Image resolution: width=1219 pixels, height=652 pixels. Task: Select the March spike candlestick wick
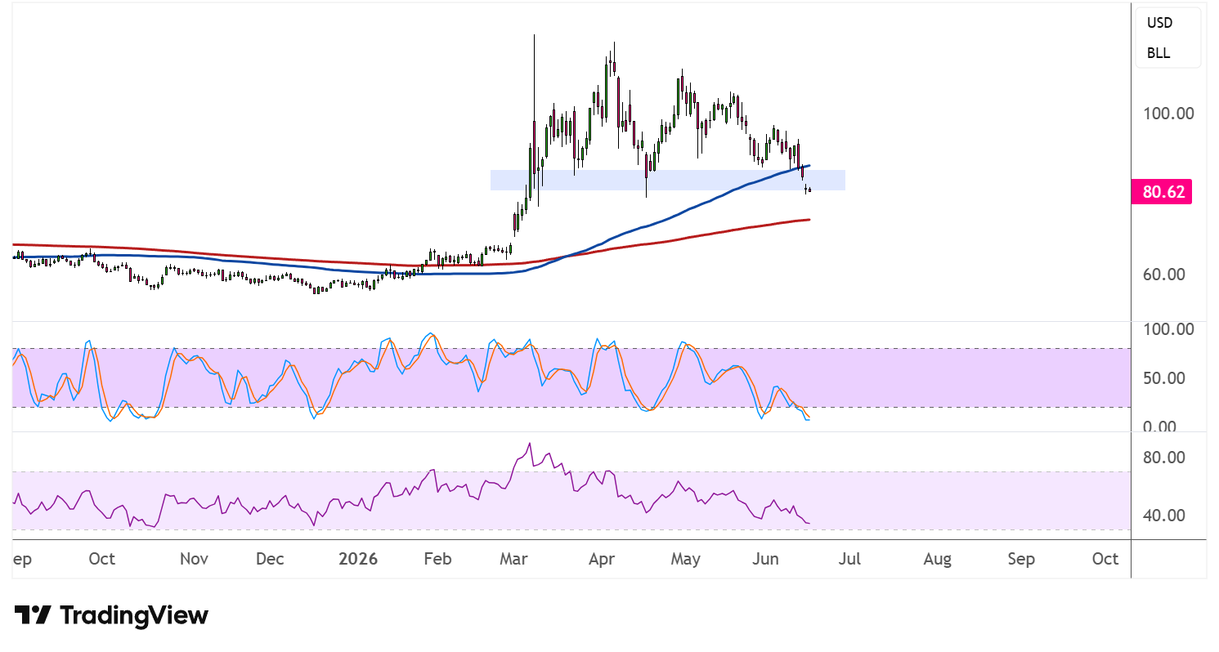tap(534, 78)
